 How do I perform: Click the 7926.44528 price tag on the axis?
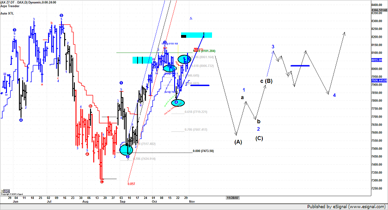379,81
